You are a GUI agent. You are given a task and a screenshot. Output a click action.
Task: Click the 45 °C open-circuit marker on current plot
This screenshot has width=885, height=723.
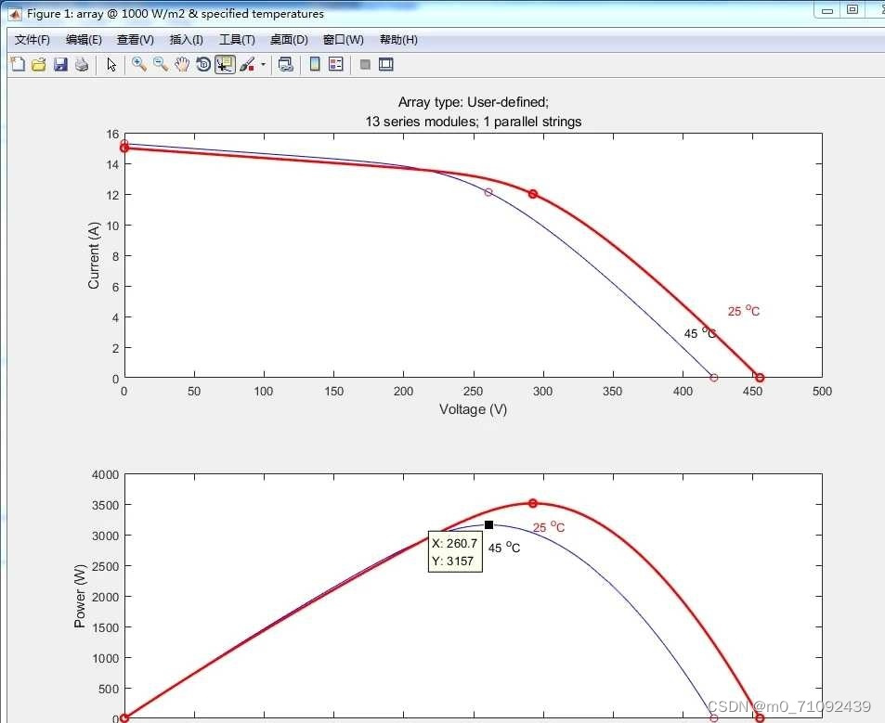click(x=713, y=378)
